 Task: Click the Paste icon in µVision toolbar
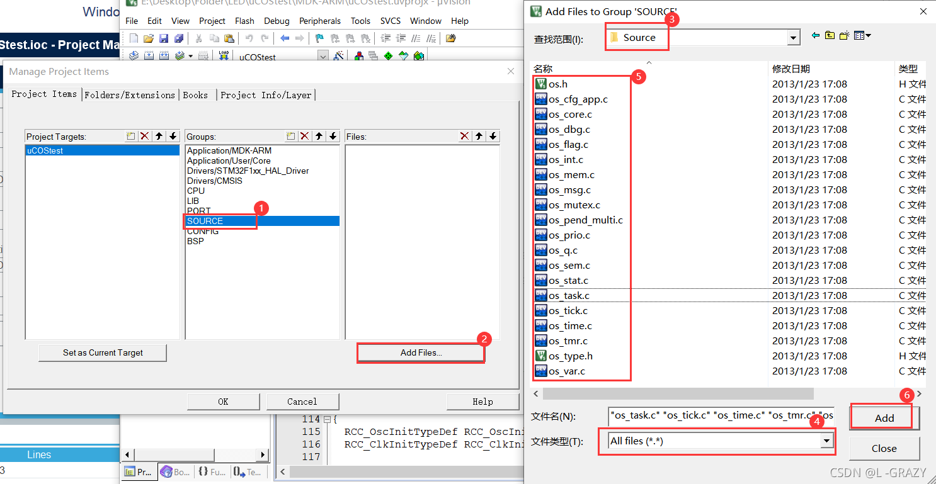coord(229,38)
